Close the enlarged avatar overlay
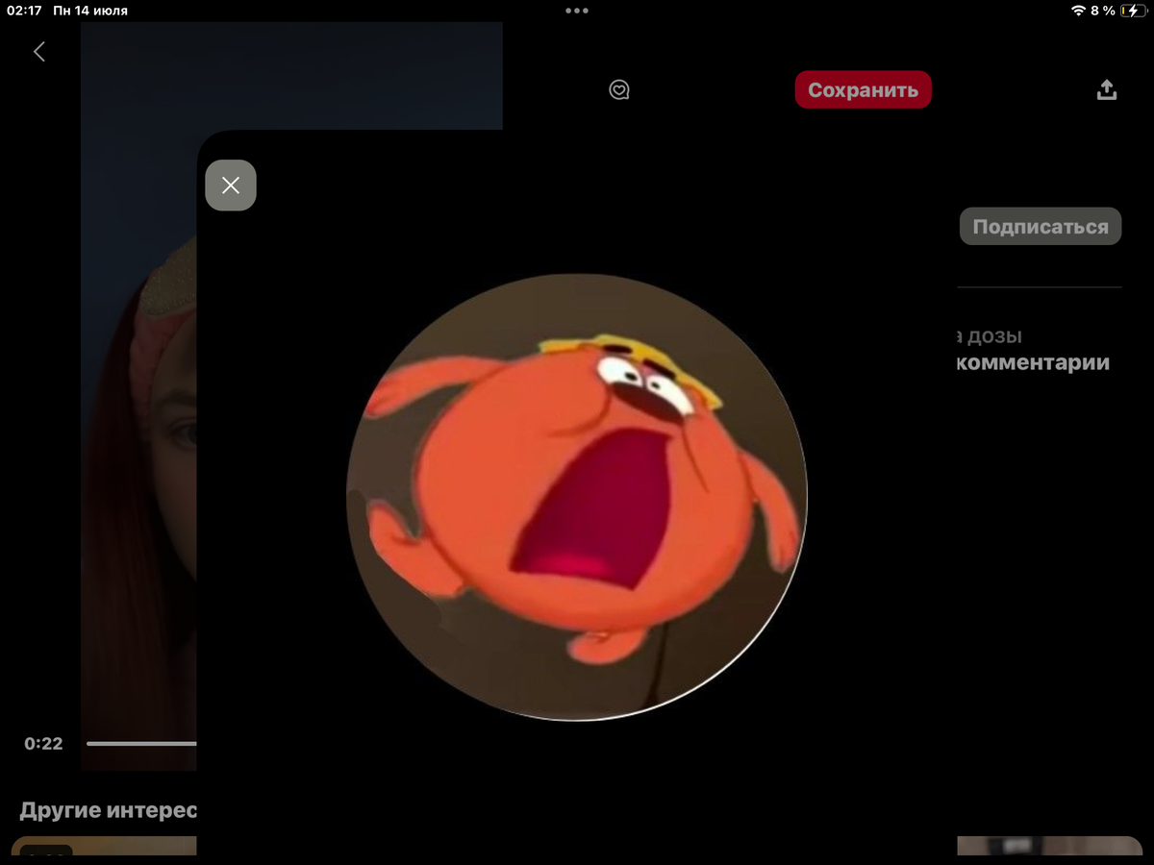The width and height of the screenshot is (1154, 865). (231, 185)
